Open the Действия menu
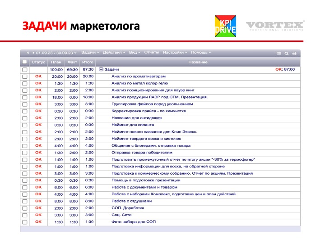 pos(114,53)
